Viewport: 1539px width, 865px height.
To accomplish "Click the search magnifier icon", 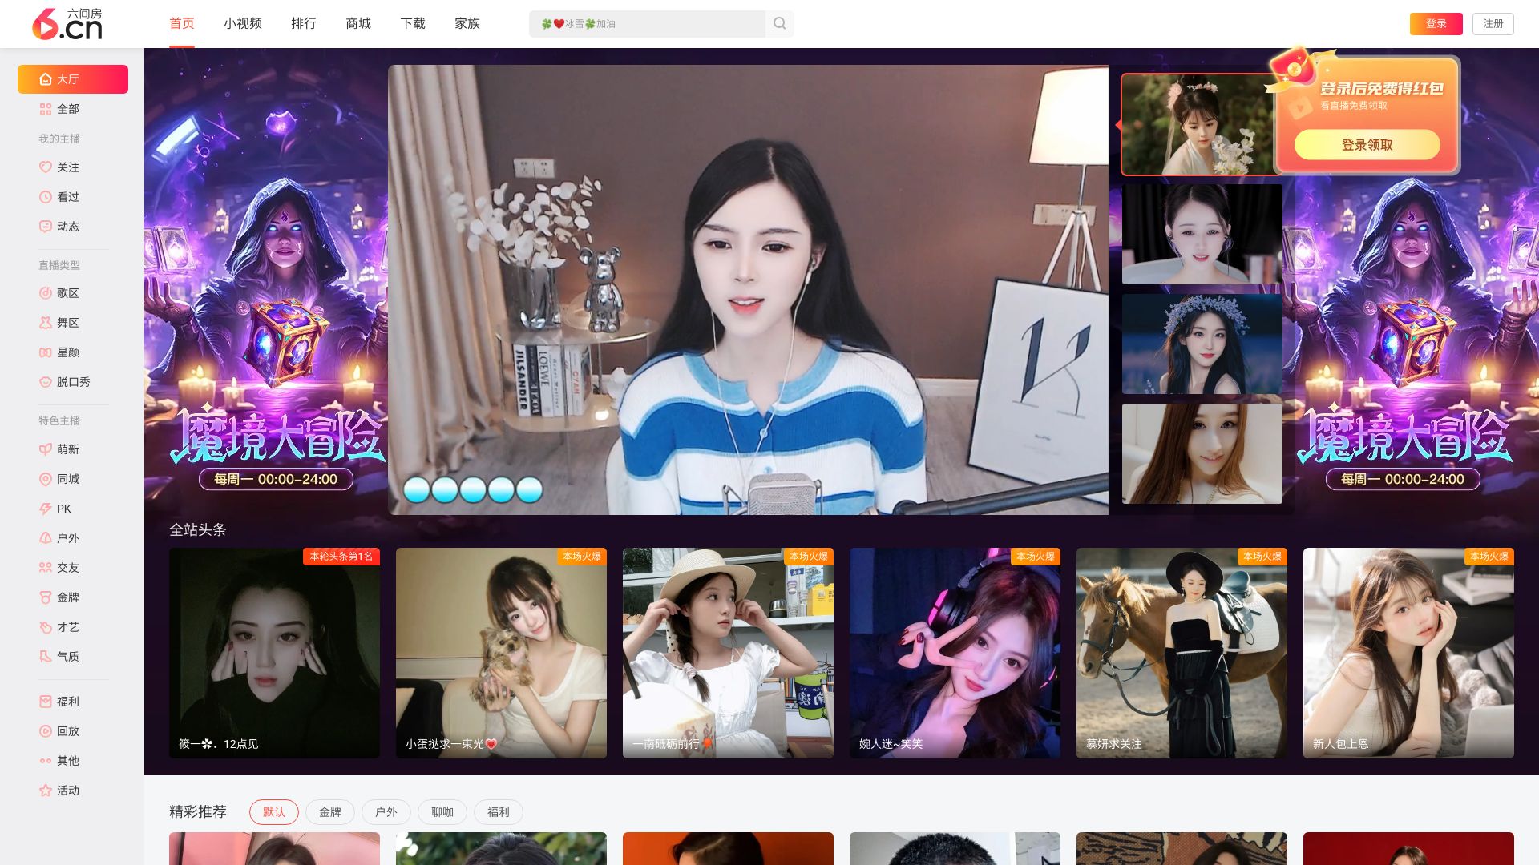I will click(x=779, y=24).
